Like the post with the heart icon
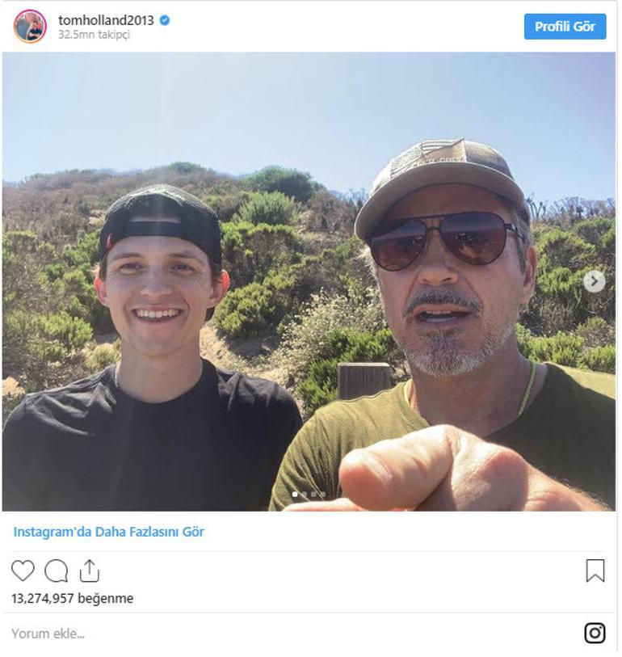Image resolution: width=622 pixels, height=657 pixels. pos(23,571)
